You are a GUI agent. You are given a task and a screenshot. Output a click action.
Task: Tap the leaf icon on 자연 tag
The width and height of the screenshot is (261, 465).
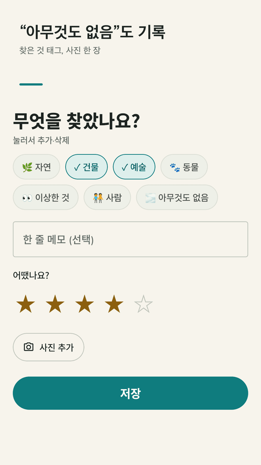coord(27,167)
